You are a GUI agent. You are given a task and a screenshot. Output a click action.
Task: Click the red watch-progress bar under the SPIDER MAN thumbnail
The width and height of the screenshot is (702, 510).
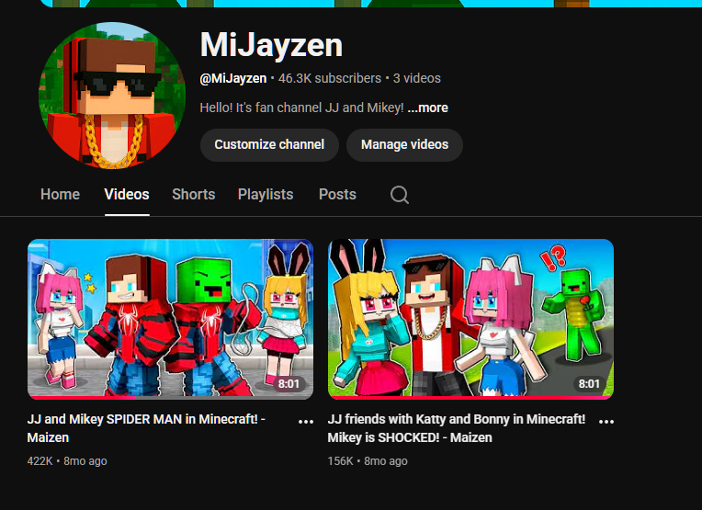82,397
